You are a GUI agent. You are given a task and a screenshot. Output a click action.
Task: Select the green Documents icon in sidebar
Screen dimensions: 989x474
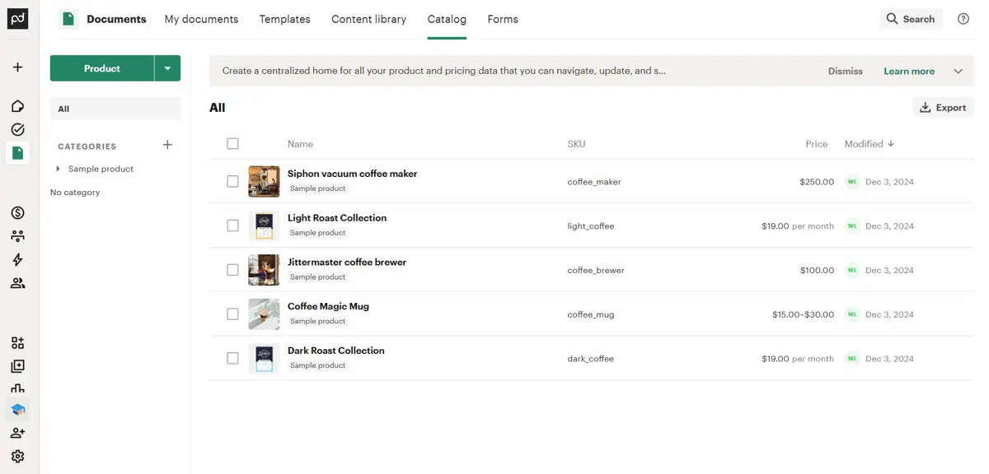(17, 152)
